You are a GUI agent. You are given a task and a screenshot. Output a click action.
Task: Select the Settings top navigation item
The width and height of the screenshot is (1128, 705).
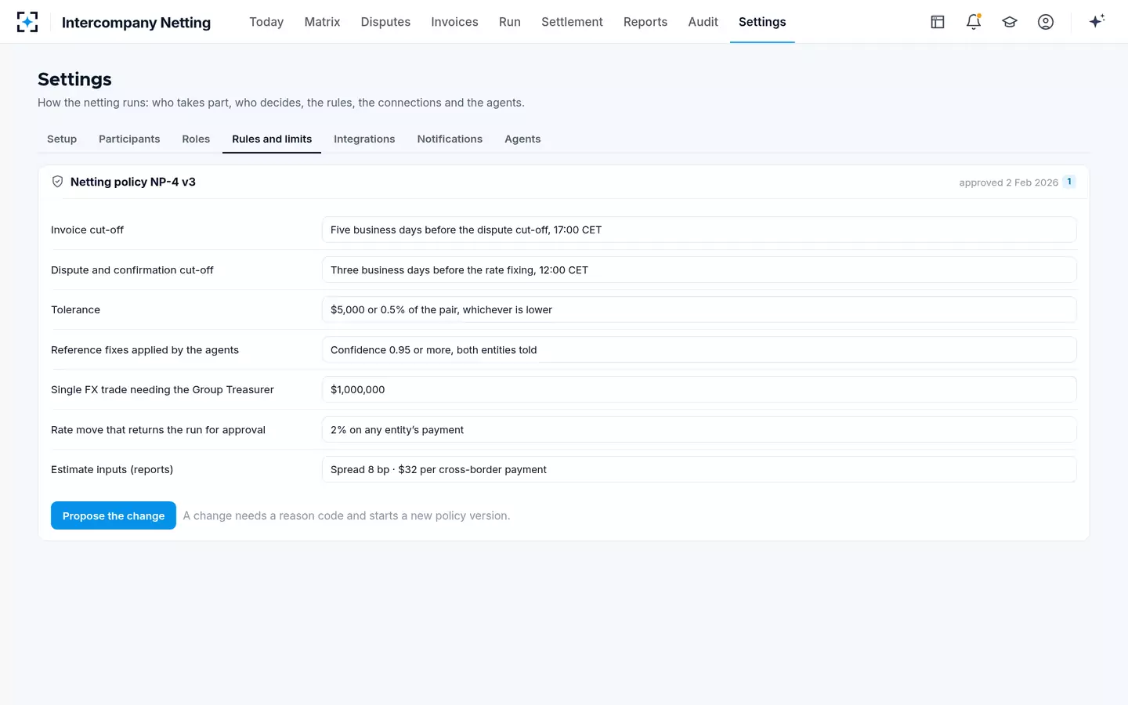[x=762, y=22]
